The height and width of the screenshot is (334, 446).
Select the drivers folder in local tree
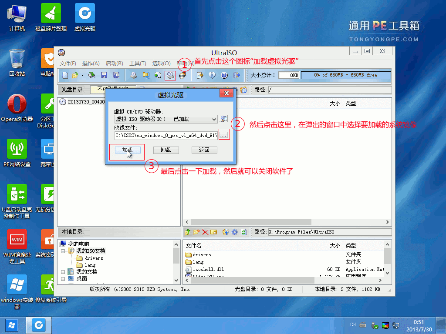pos(94,258)
